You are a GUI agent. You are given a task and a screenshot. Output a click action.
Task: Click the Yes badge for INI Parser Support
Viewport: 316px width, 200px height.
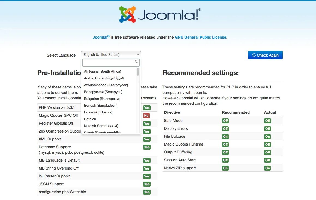coord(147,176)
